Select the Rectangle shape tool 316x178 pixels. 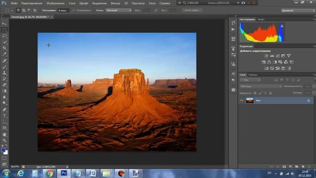(x=4, y=128)
